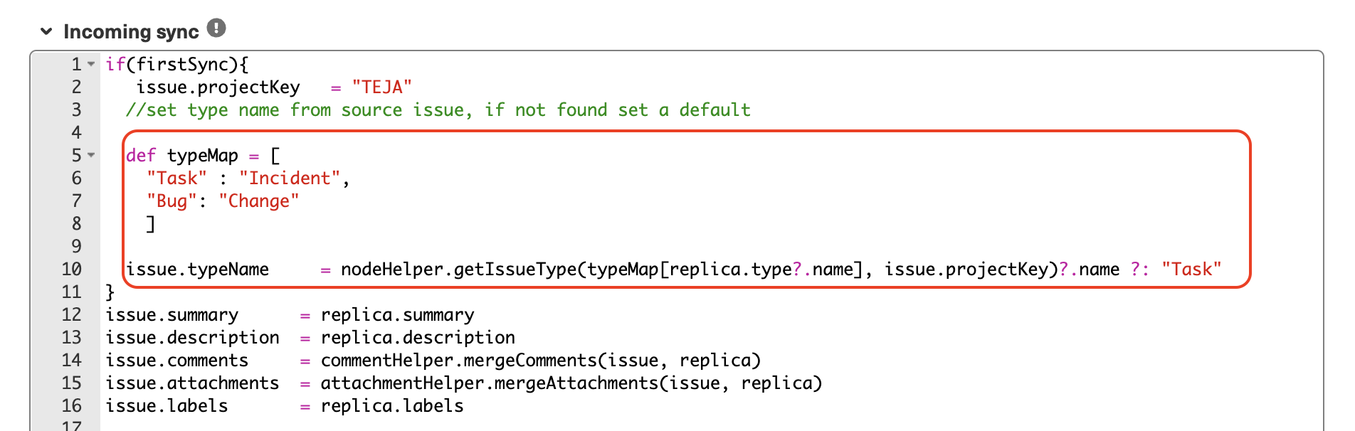Fold the code block at line 1
The image size is (1355, 431).
pos(90,63)
